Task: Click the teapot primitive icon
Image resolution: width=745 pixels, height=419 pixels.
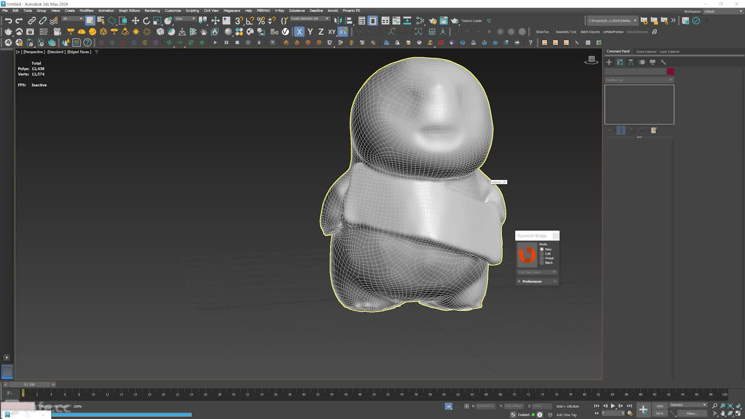Action: (x=8, y=31)
